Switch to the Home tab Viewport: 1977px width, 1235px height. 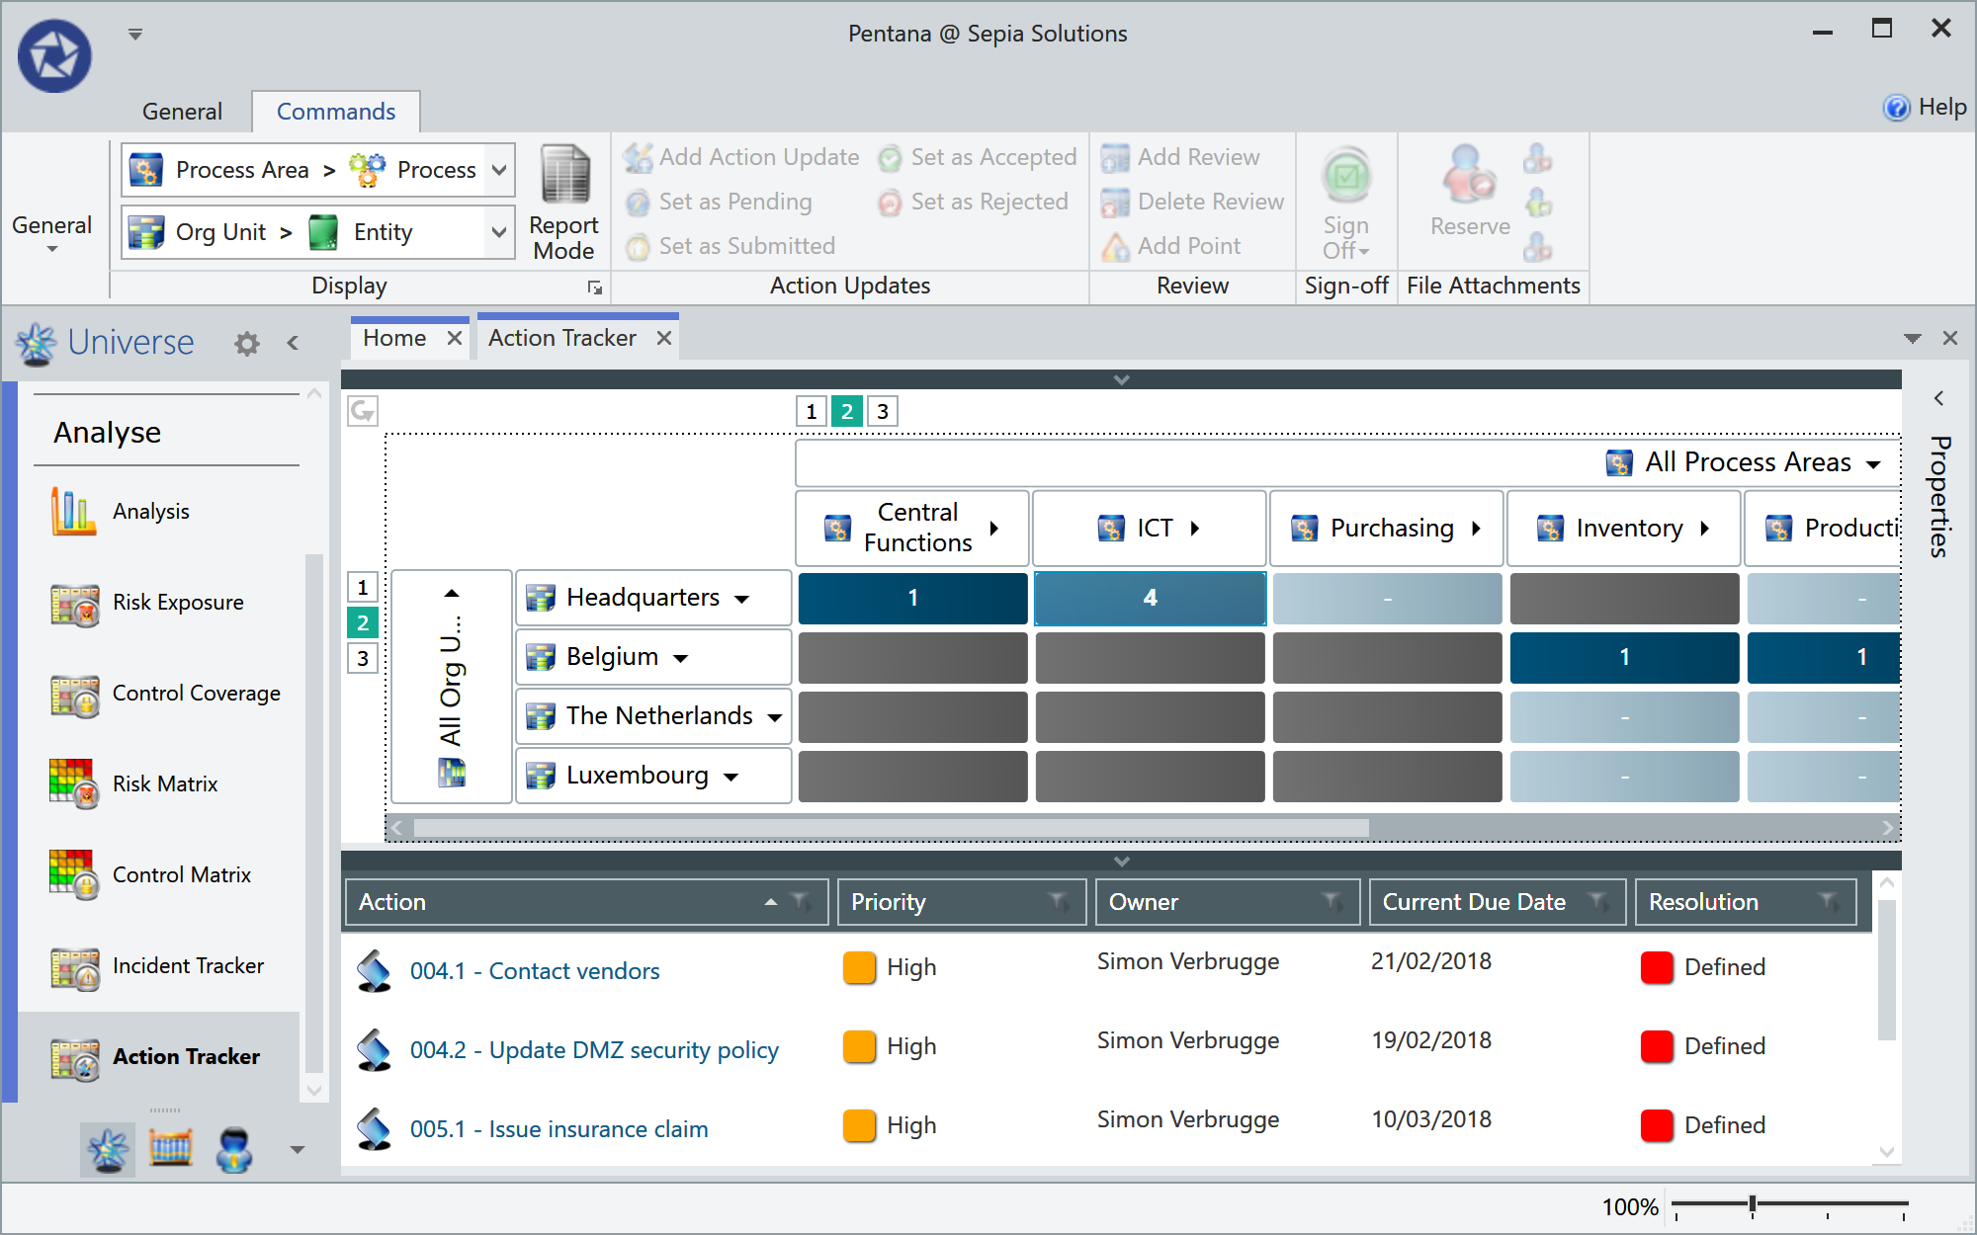tap(395, 337)
